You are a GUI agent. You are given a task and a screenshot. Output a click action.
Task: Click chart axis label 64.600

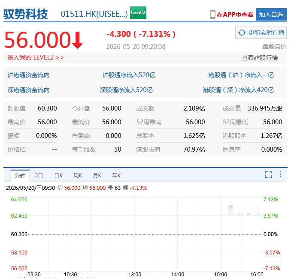(19, 200)
